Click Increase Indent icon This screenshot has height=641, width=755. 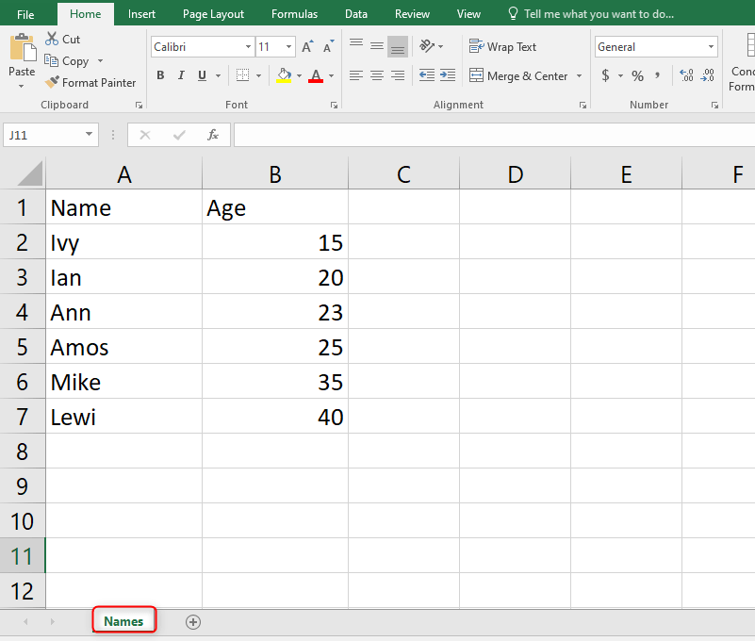pyautogui.click(x=448, y=75)
